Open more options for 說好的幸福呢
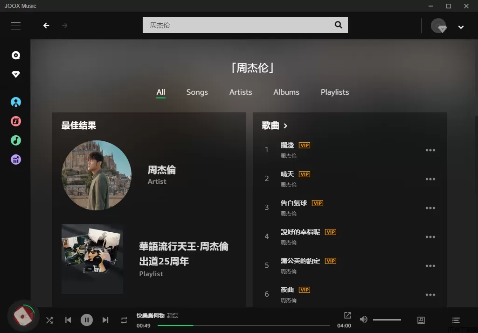Screen dimensions: 478x333 [x=430, y=237]
